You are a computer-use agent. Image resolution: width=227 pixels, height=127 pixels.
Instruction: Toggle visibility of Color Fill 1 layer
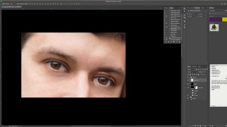[188, 88]
